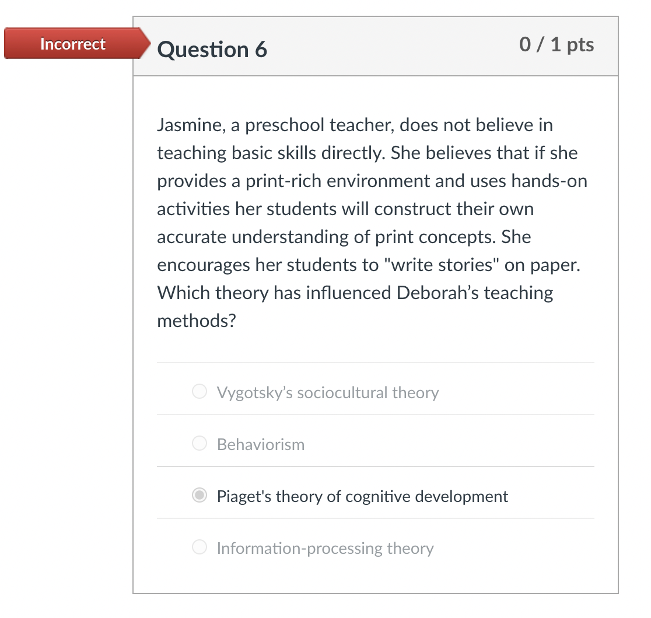Screen dimensions: 651x618
Task: Click the Vygotsky's sociocultural theory answer text
Action: [x=328, y=392]
